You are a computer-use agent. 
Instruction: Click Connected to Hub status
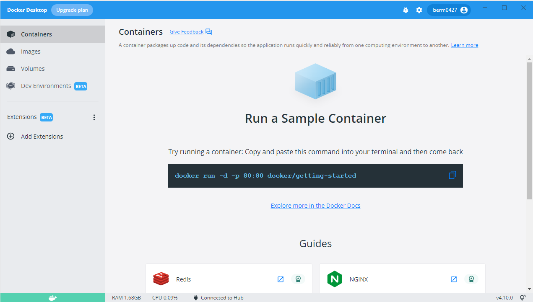218,298
